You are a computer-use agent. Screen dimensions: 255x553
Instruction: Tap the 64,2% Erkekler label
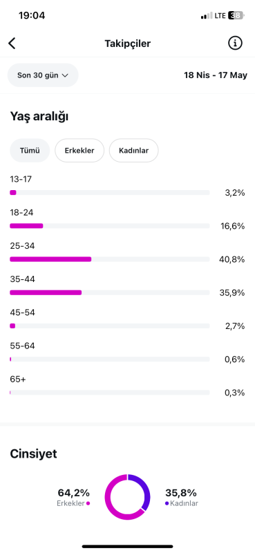(74, 498)
